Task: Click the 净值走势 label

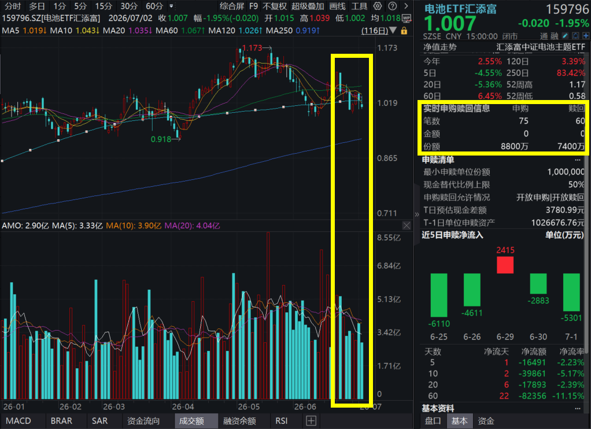Action: 439,47
